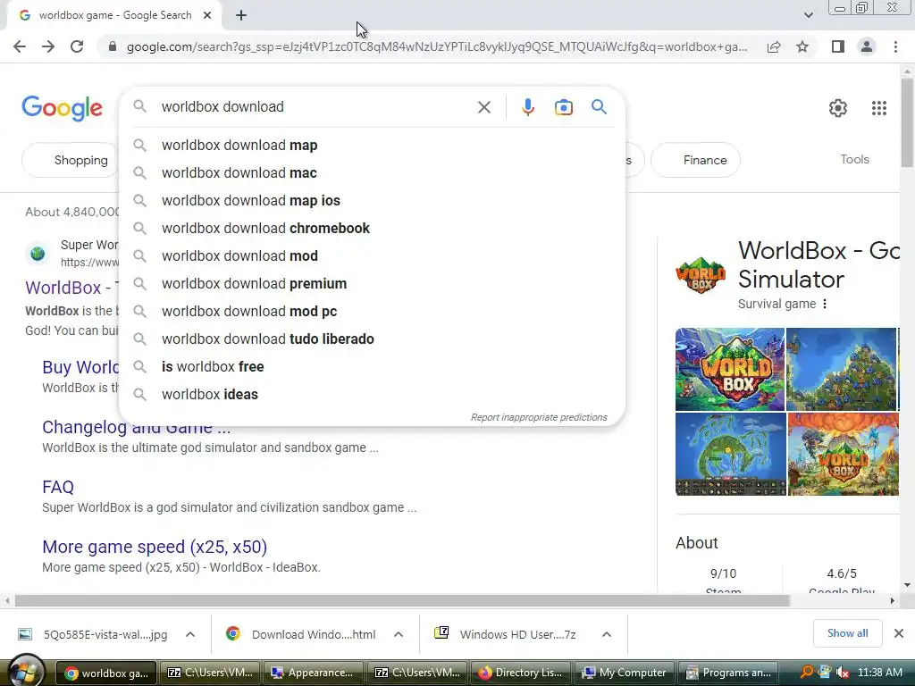View the WorldBox logo thumbnail image

[729, 369]
